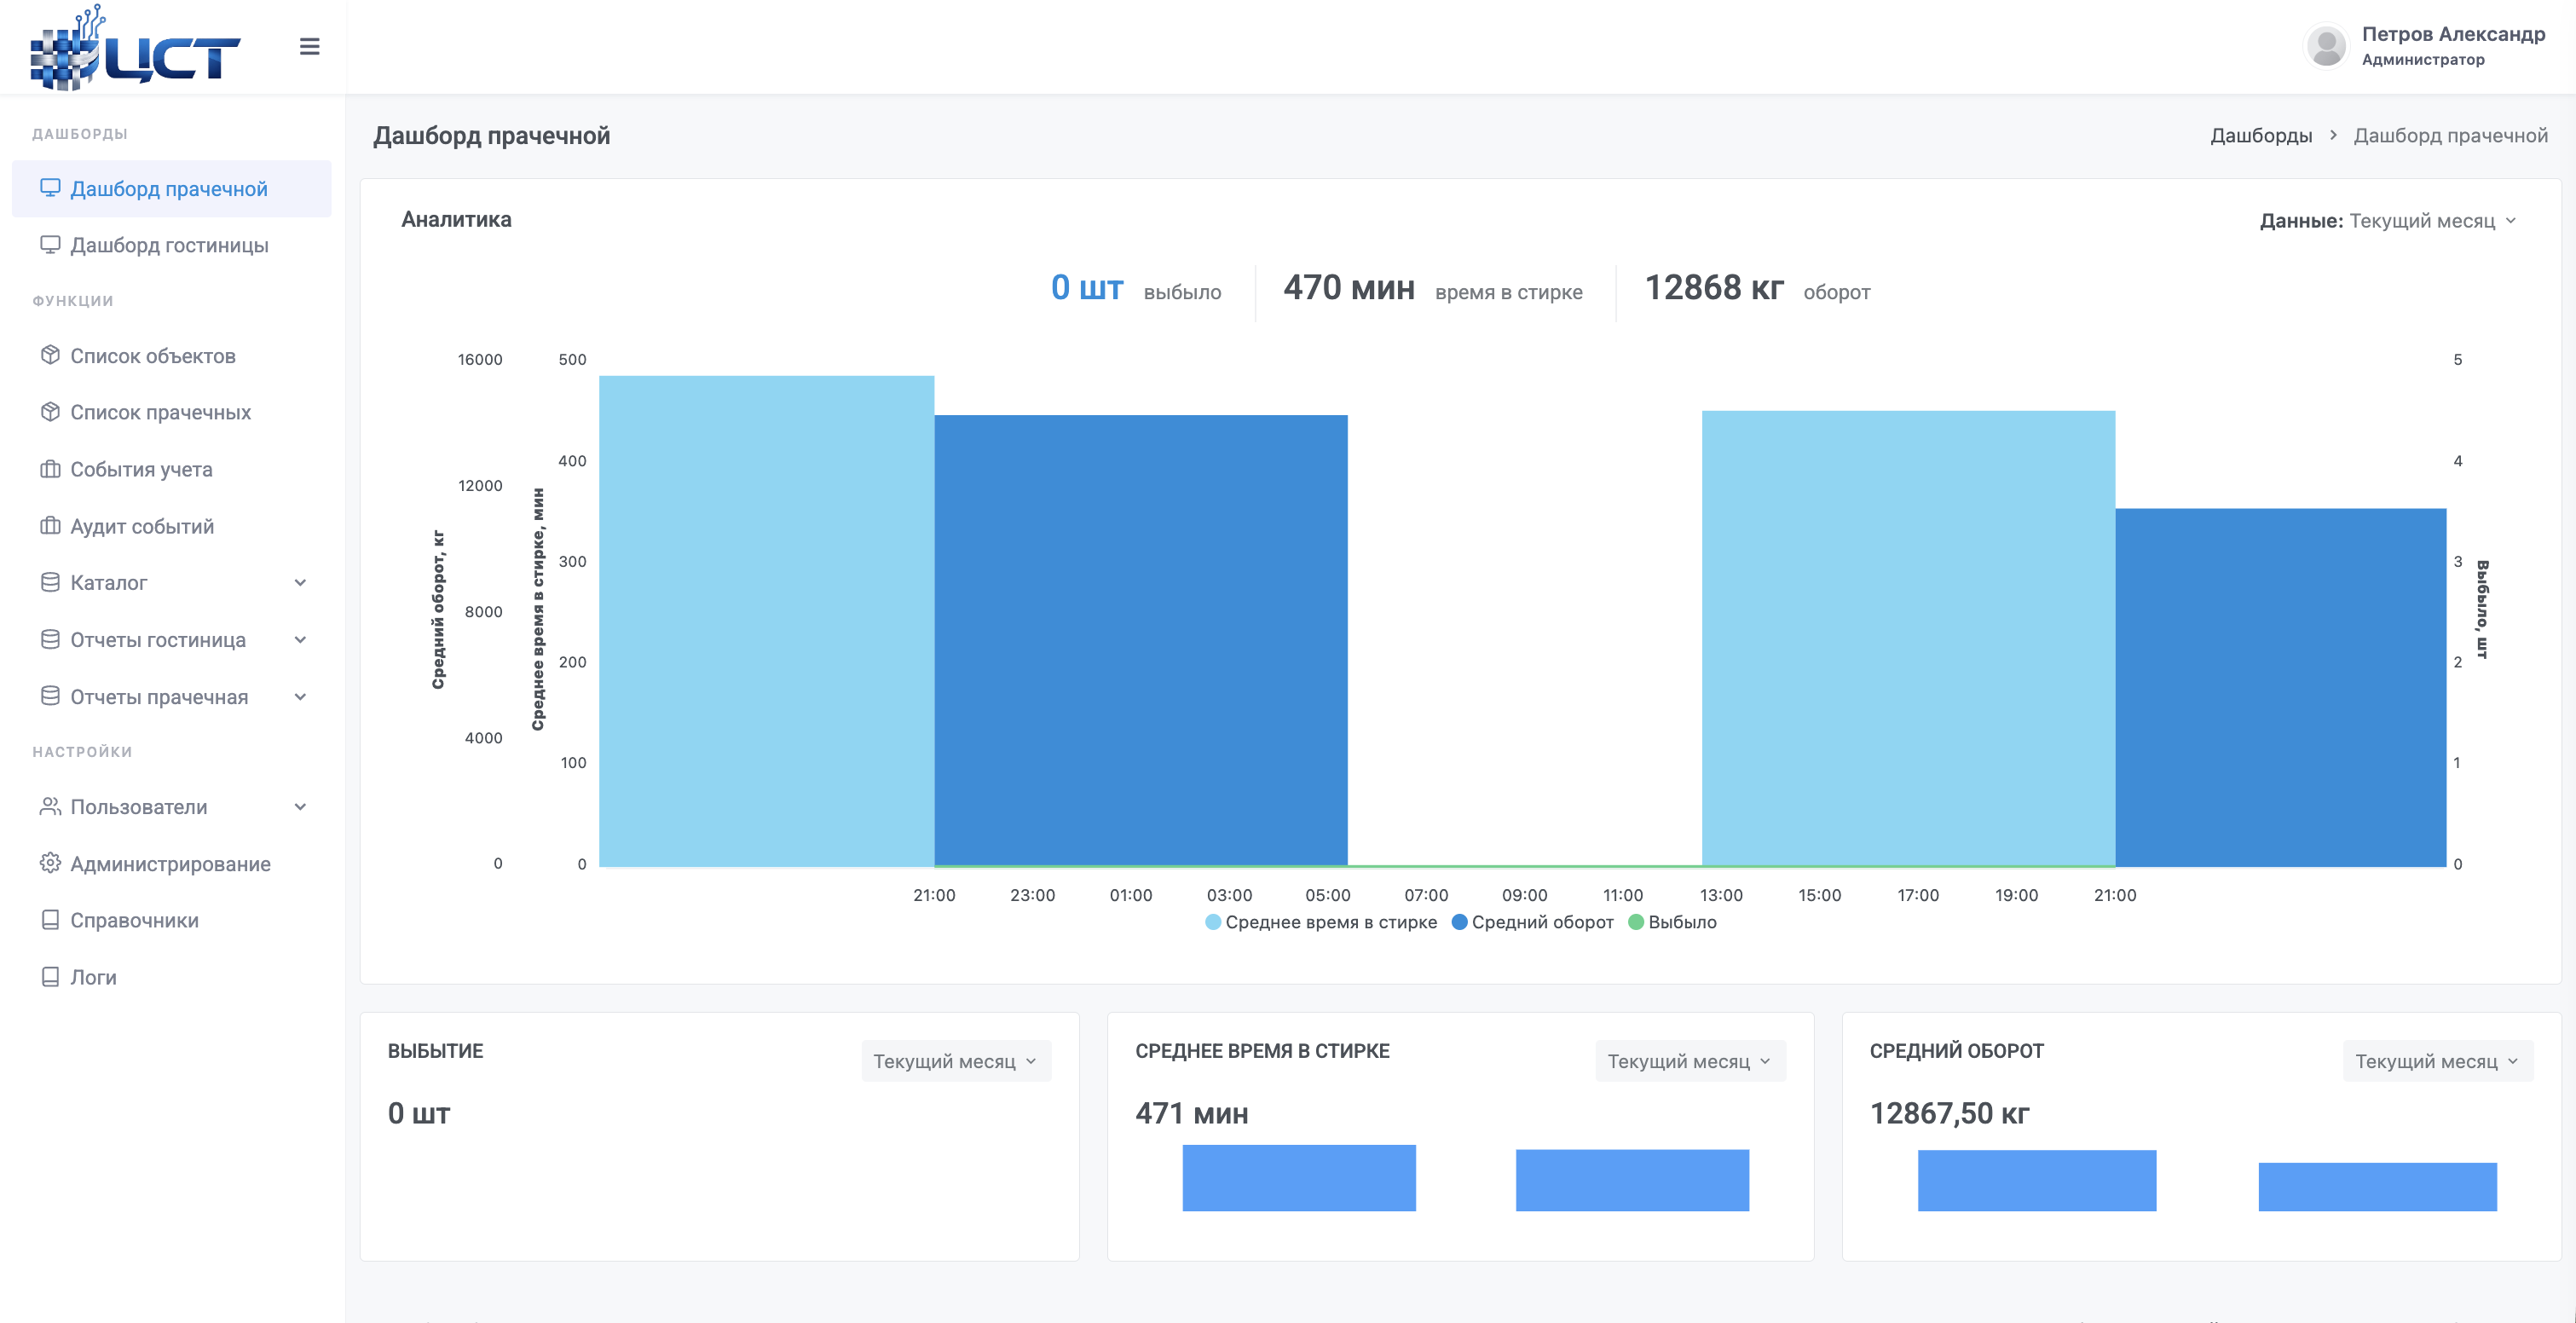Click the user avatar icon
The height and width of the screenshot is (1323, 2576).
[2326, 46]
